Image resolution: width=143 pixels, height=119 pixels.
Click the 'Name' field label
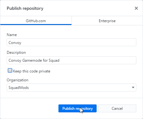pyautogui.click(x=12, y=35)
